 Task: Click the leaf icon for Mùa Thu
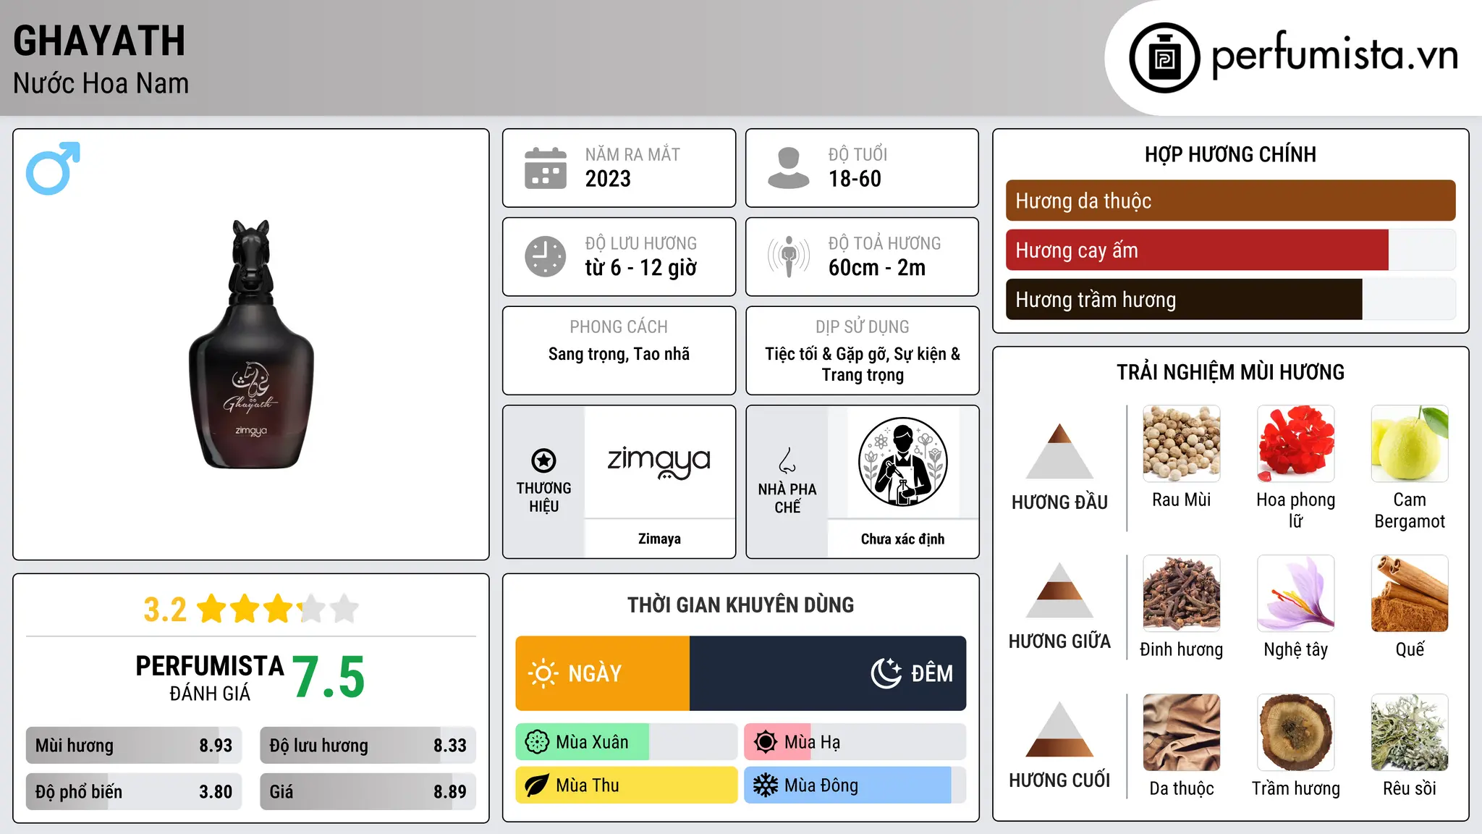point(537,785)
